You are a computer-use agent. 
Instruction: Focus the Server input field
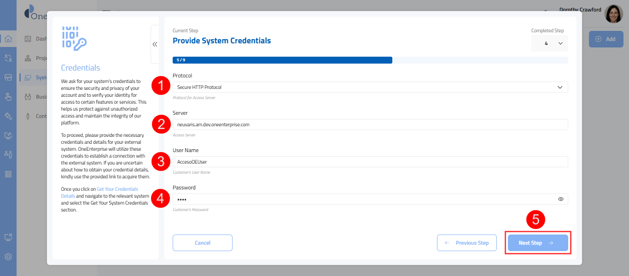click(370, 124)
